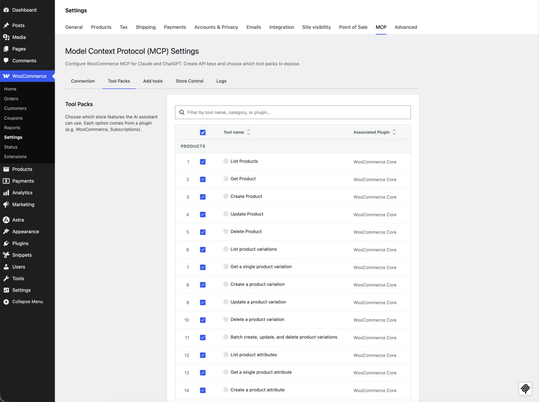Open the Extensions submenu link

pyautogui.click(x=15, y=157)
